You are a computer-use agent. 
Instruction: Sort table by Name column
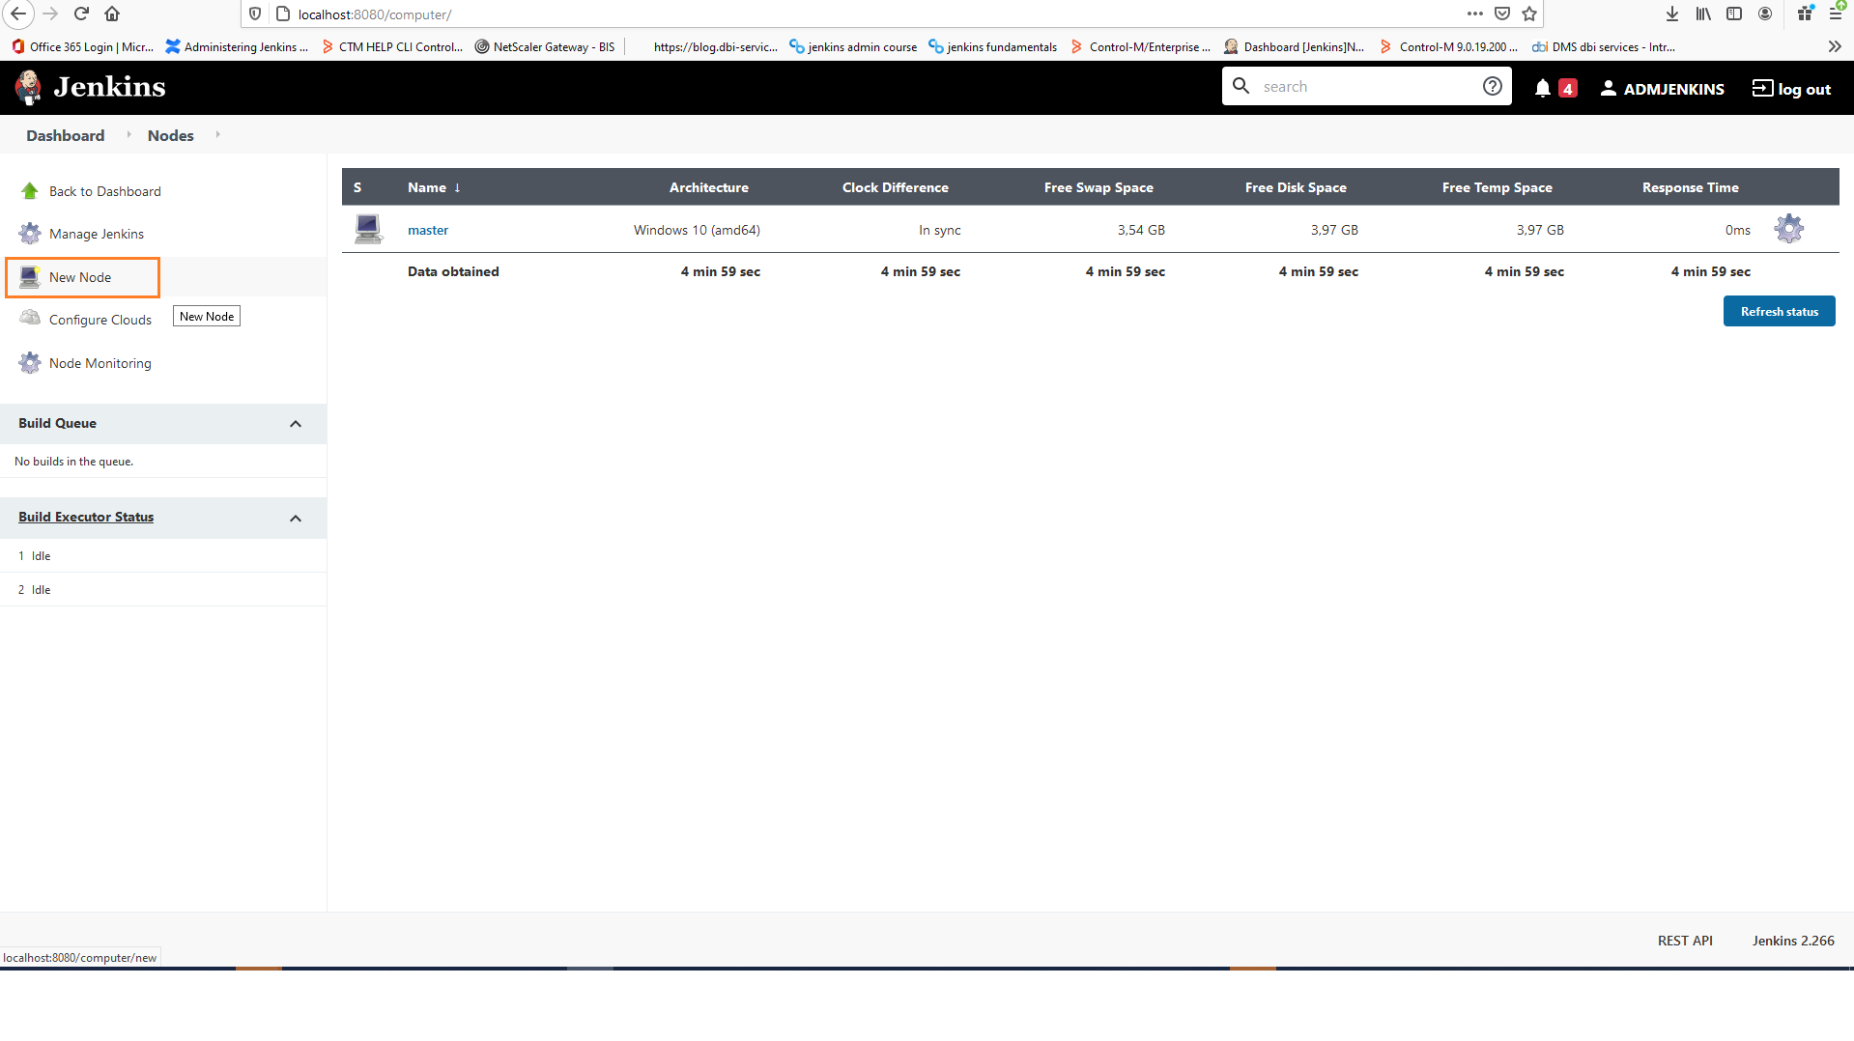tap(434, 187)
